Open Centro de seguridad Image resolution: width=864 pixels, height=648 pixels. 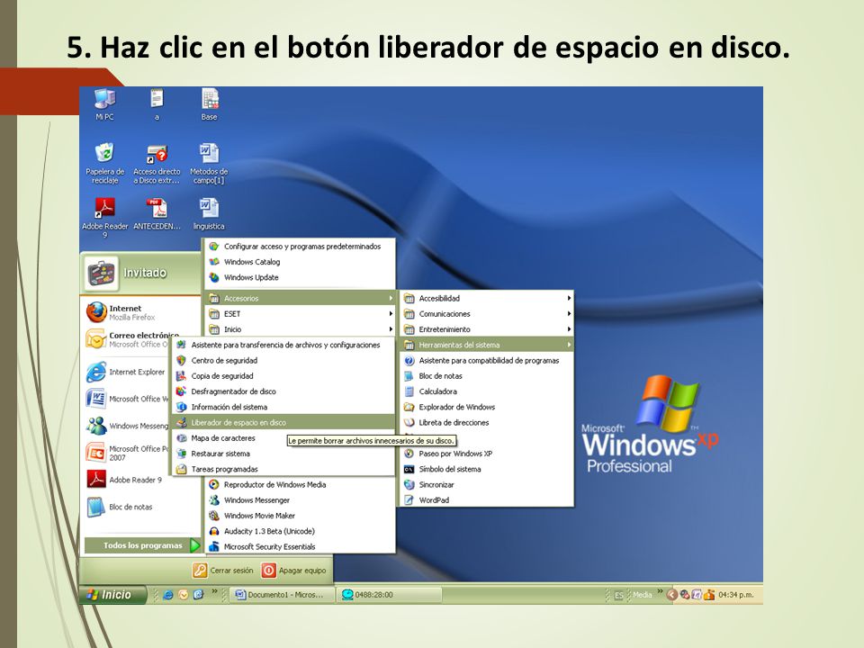(284, 360)
